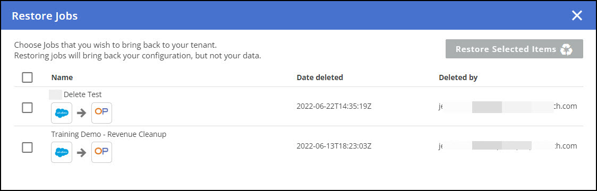597x191 pixels.
Task: Click the Salesforce icon in Delete Test row
Action: click(x=62, y=113)
